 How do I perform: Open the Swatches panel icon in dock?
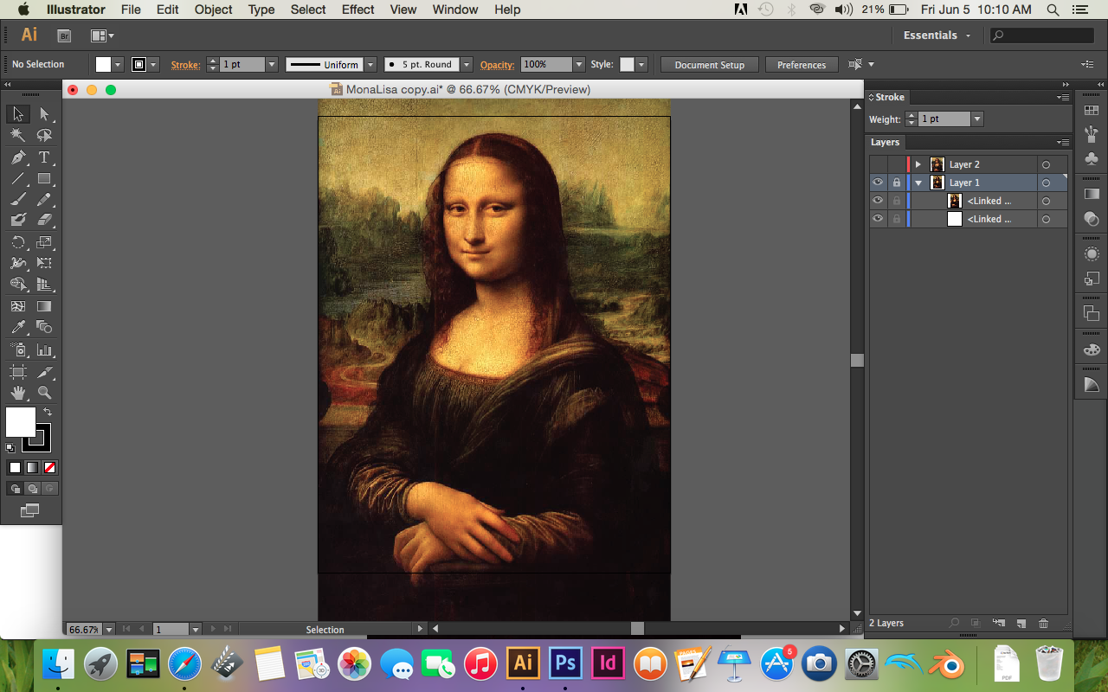(1092, 111)
